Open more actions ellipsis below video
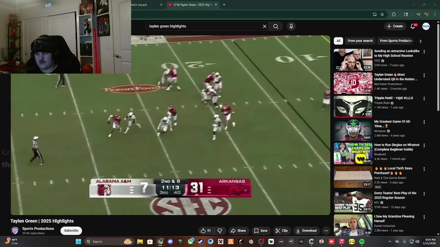 click(x=326, y=231)
